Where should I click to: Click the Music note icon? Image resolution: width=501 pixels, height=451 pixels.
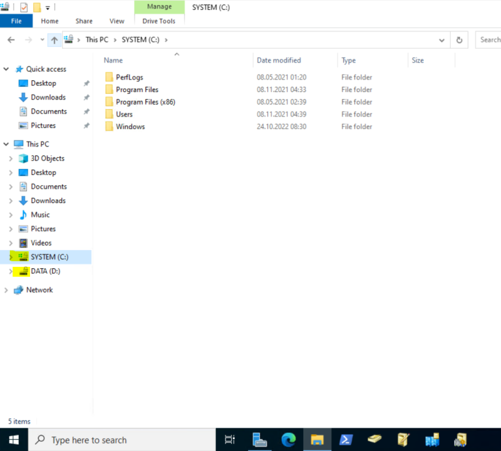[x=23, y=215]
